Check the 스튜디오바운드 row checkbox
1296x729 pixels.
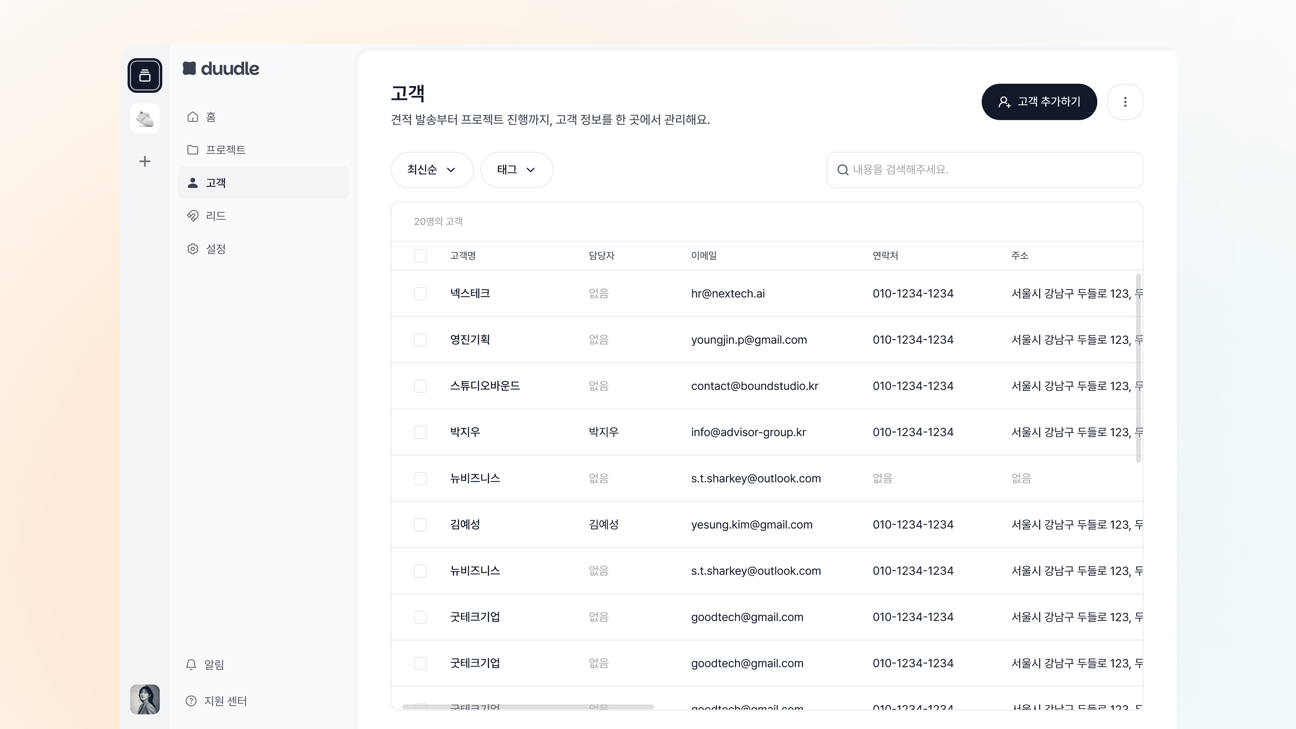(420, 386)
